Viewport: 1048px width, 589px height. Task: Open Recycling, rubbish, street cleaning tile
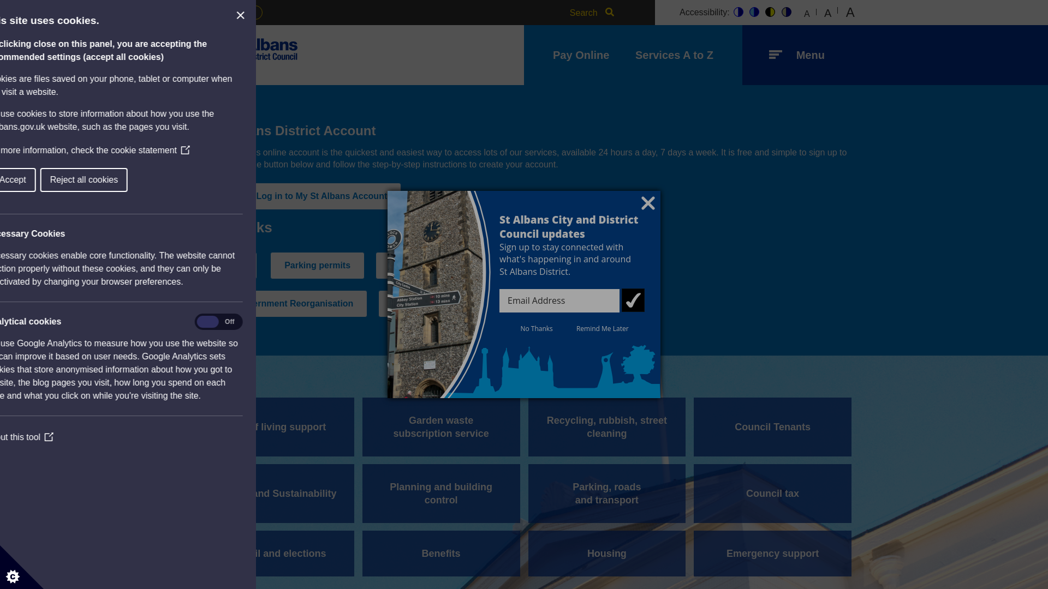(607, 427)
